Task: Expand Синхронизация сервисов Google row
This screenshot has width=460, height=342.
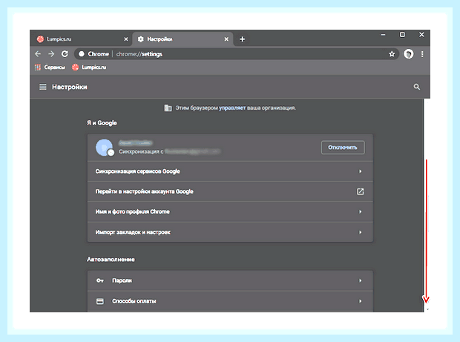Action: (x=230, y=171)
